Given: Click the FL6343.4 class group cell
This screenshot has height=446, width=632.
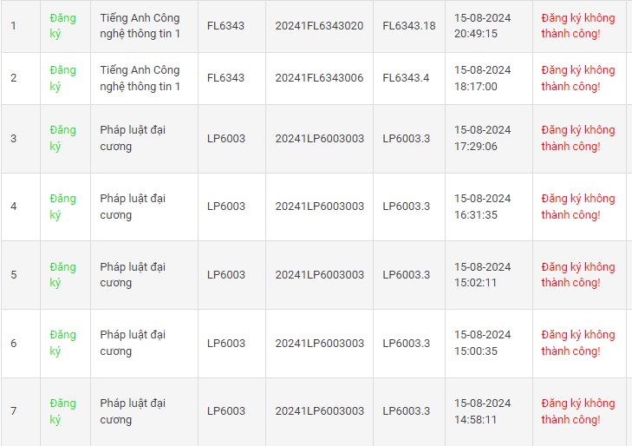Looking at the screenshot, I should (x=406, y=78).
